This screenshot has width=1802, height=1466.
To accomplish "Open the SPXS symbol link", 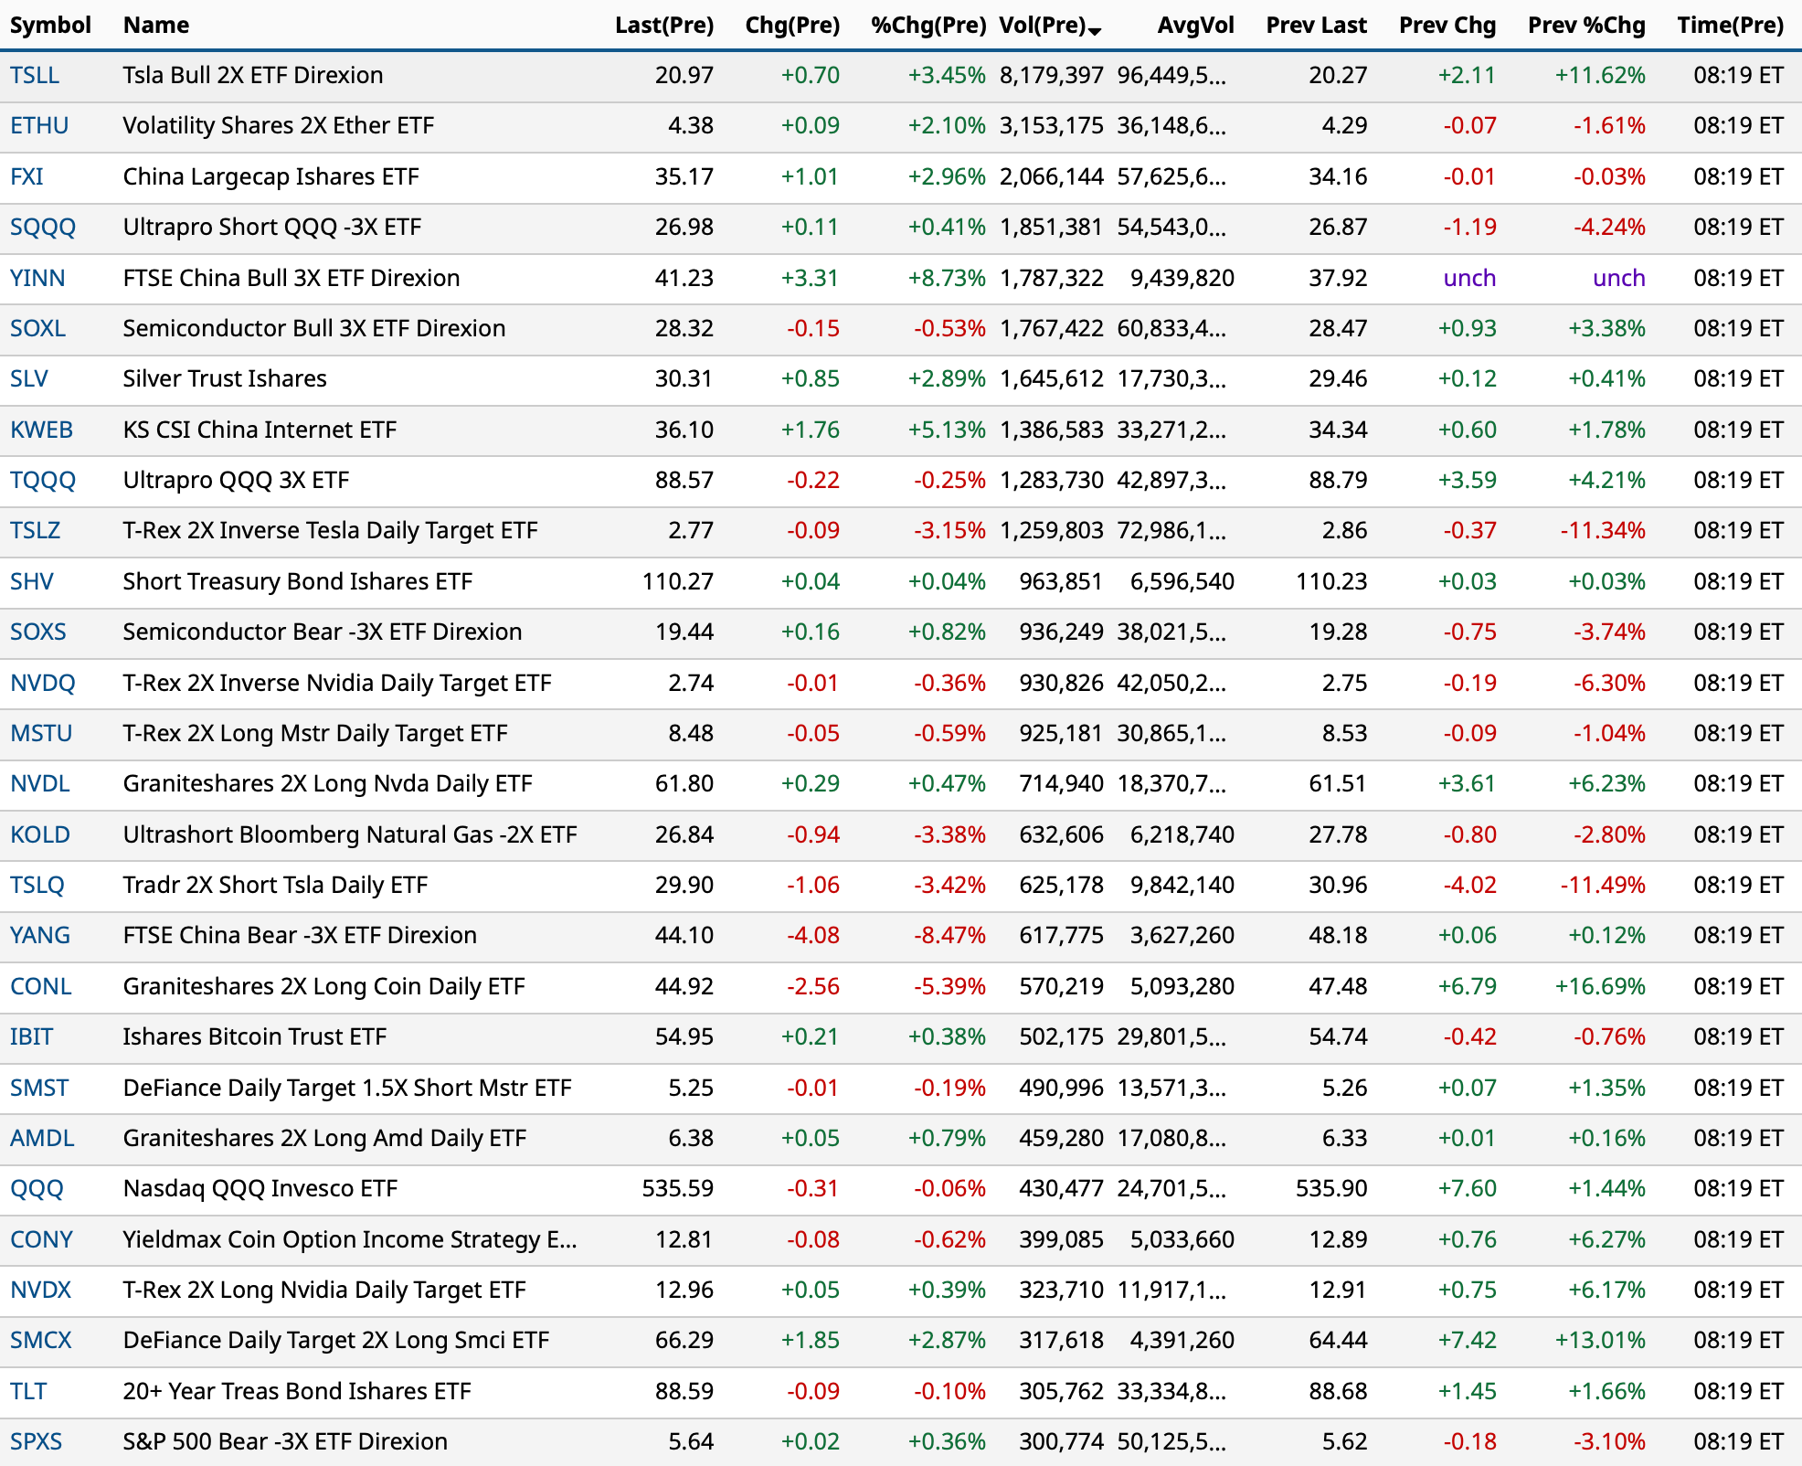I will (37, 1441).
